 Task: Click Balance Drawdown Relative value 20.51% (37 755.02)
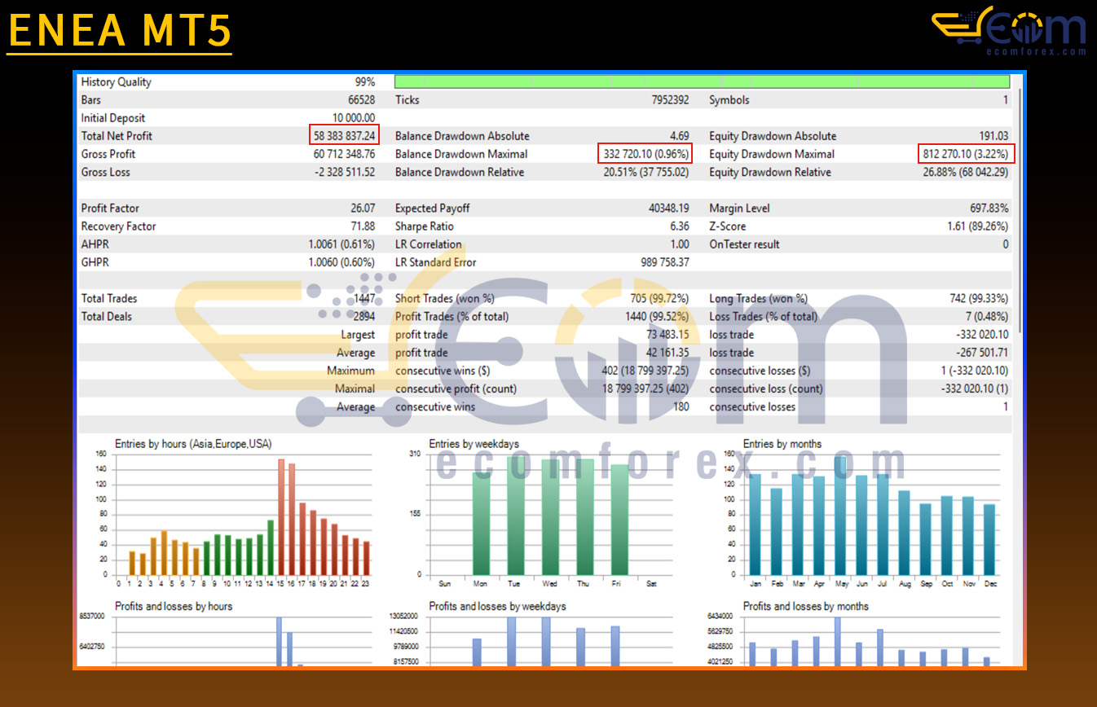pos(646,172)
